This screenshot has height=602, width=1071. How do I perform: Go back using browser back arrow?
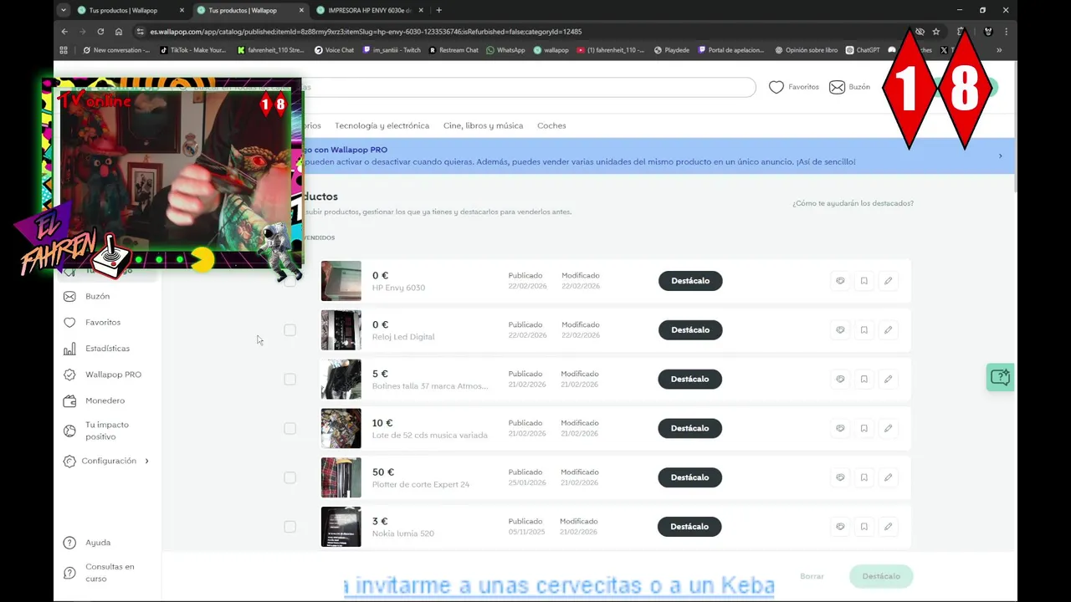point(64,32)
